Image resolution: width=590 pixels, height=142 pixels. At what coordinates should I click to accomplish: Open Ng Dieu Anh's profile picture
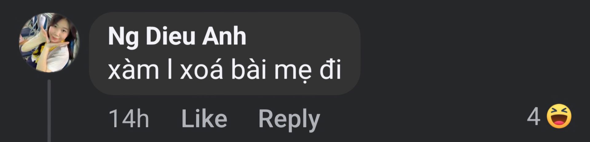tap(49, 43)
